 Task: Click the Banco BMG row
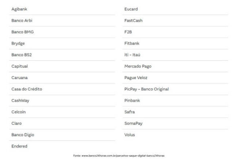pos(23,32)
